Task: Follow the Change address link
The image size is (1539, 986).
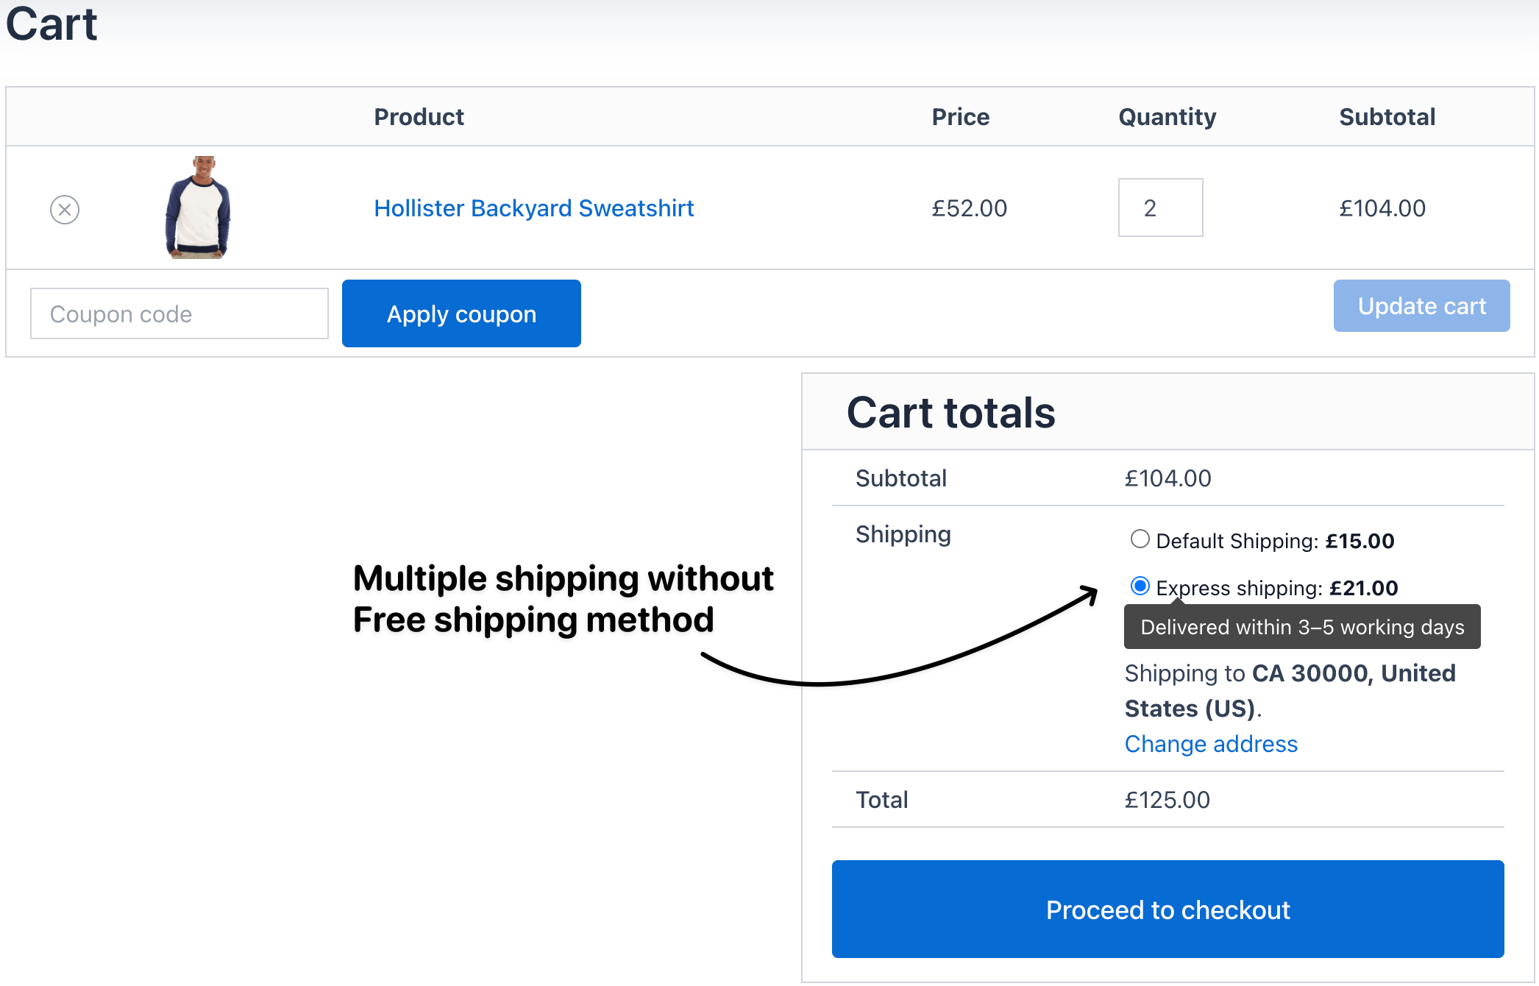Action: click(1211, 744)
